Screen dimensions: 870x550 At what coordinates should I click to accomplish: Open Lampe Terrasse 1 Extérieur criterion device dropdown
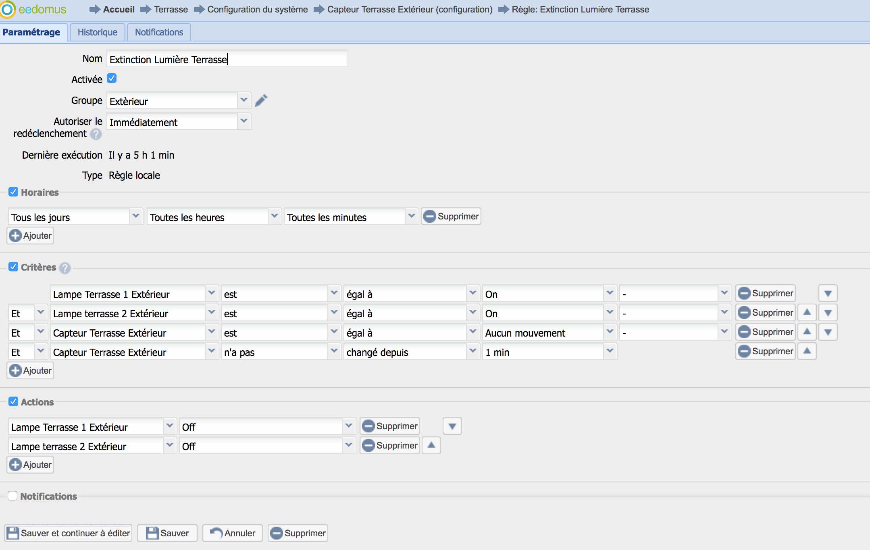(x=212, y=294)
